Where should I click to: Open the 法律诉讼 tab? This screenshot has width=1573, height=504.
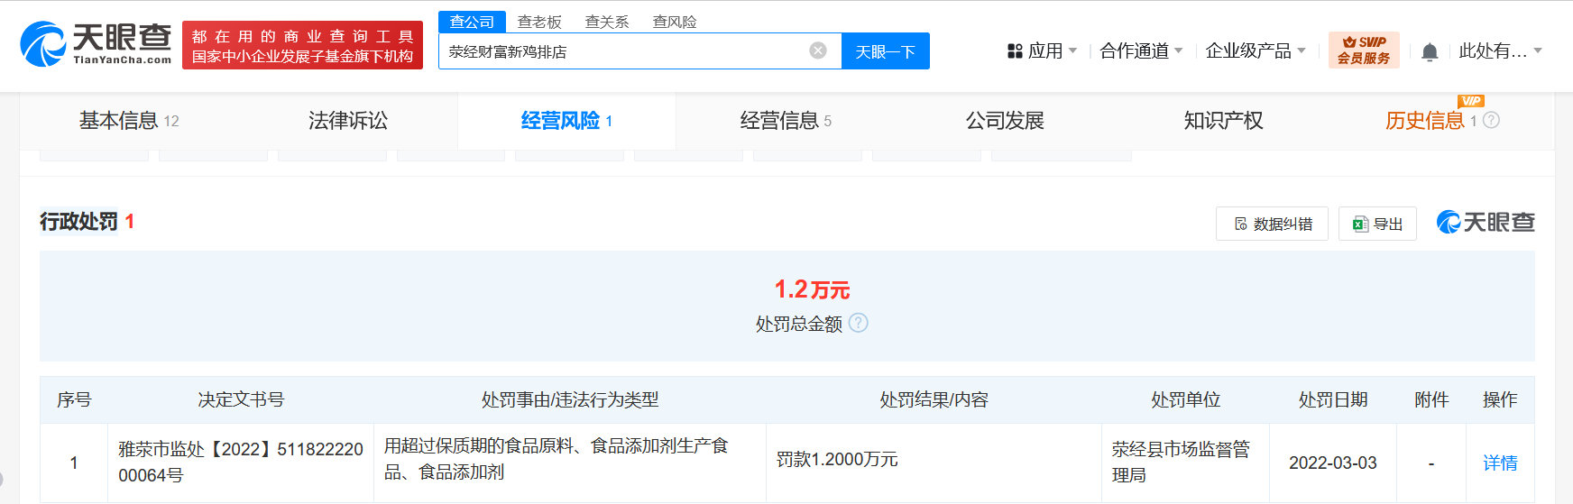coord(348,121)
